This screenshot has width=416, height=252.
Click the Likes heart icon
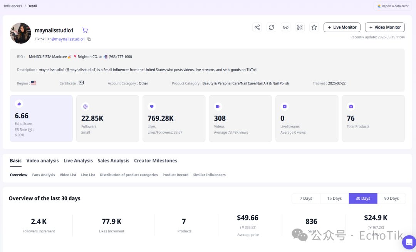point(152,106)
